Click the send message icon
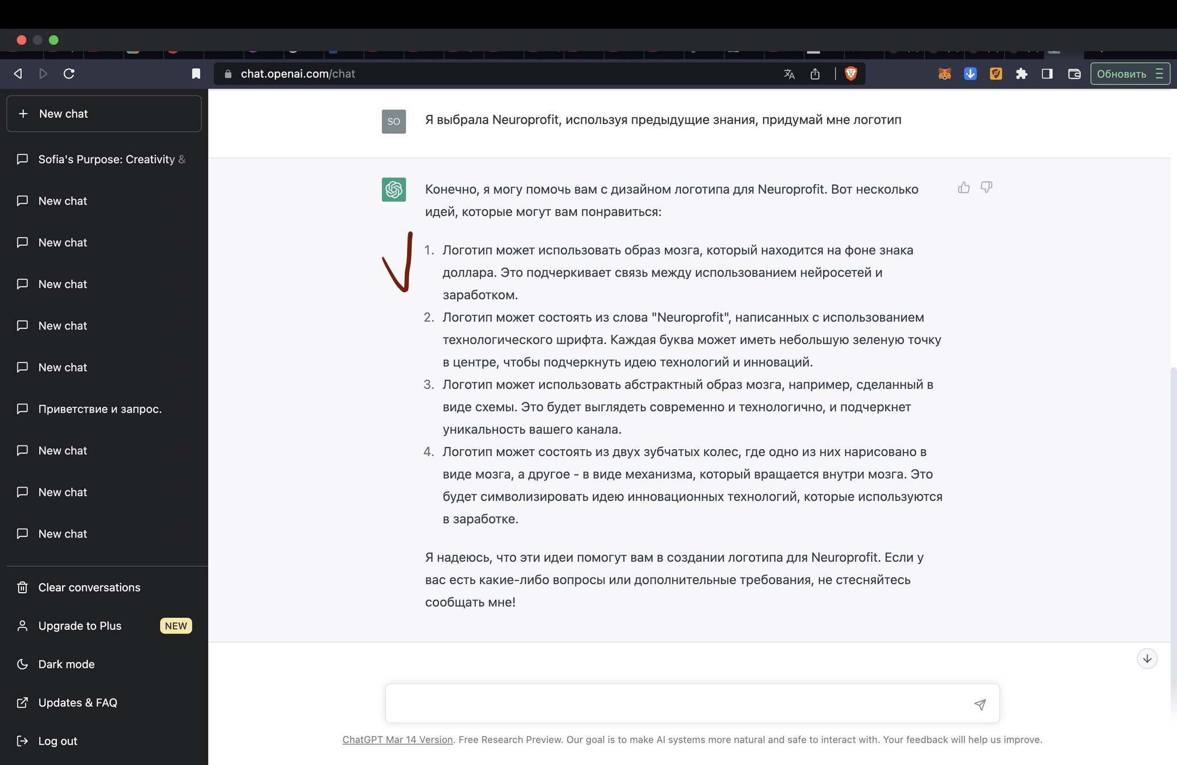Image resolution: width=1177 pixels, height=765 pixels. (x=980, y=704)
